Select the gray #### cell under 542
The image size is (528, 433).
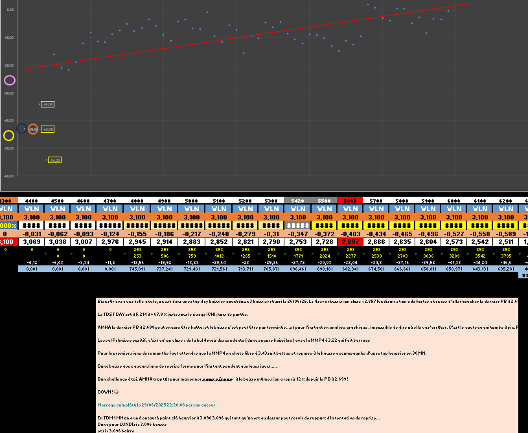pos(297,225)
